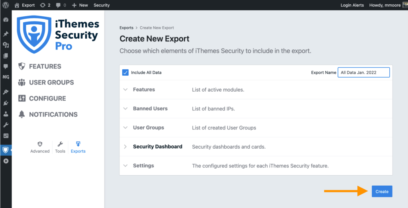Click the Exports breadcrumb link
This screenshot has height=208, width=408.
tap(126, 27)
